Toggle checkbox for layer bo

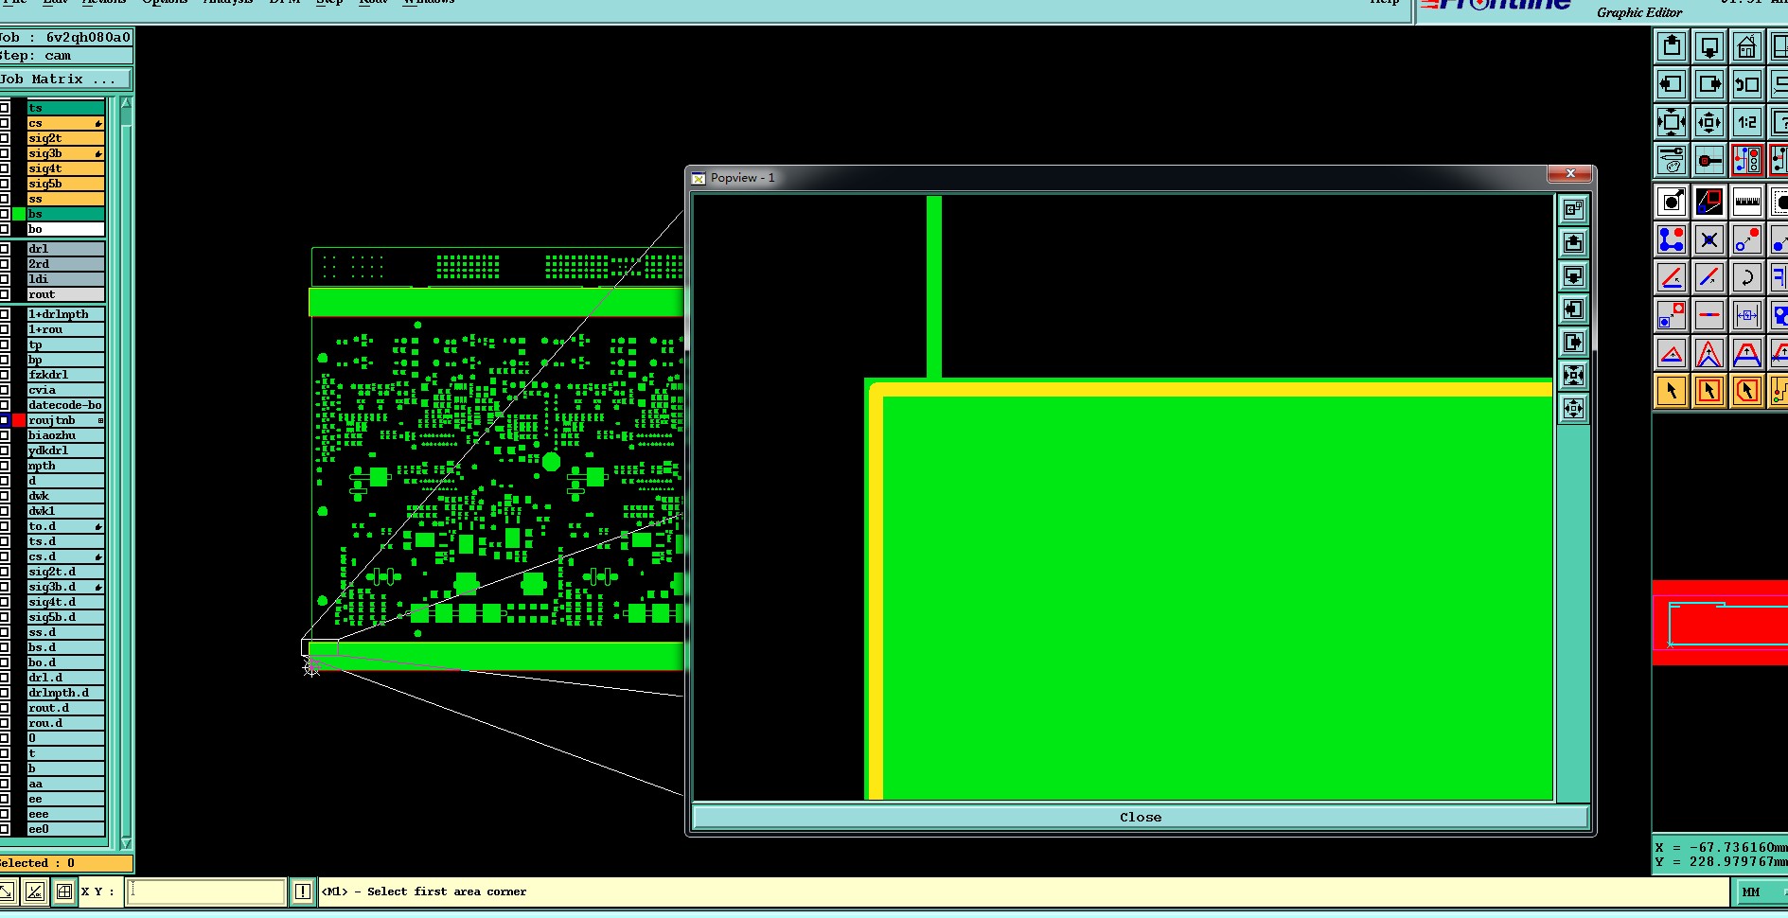pos(5,229)
